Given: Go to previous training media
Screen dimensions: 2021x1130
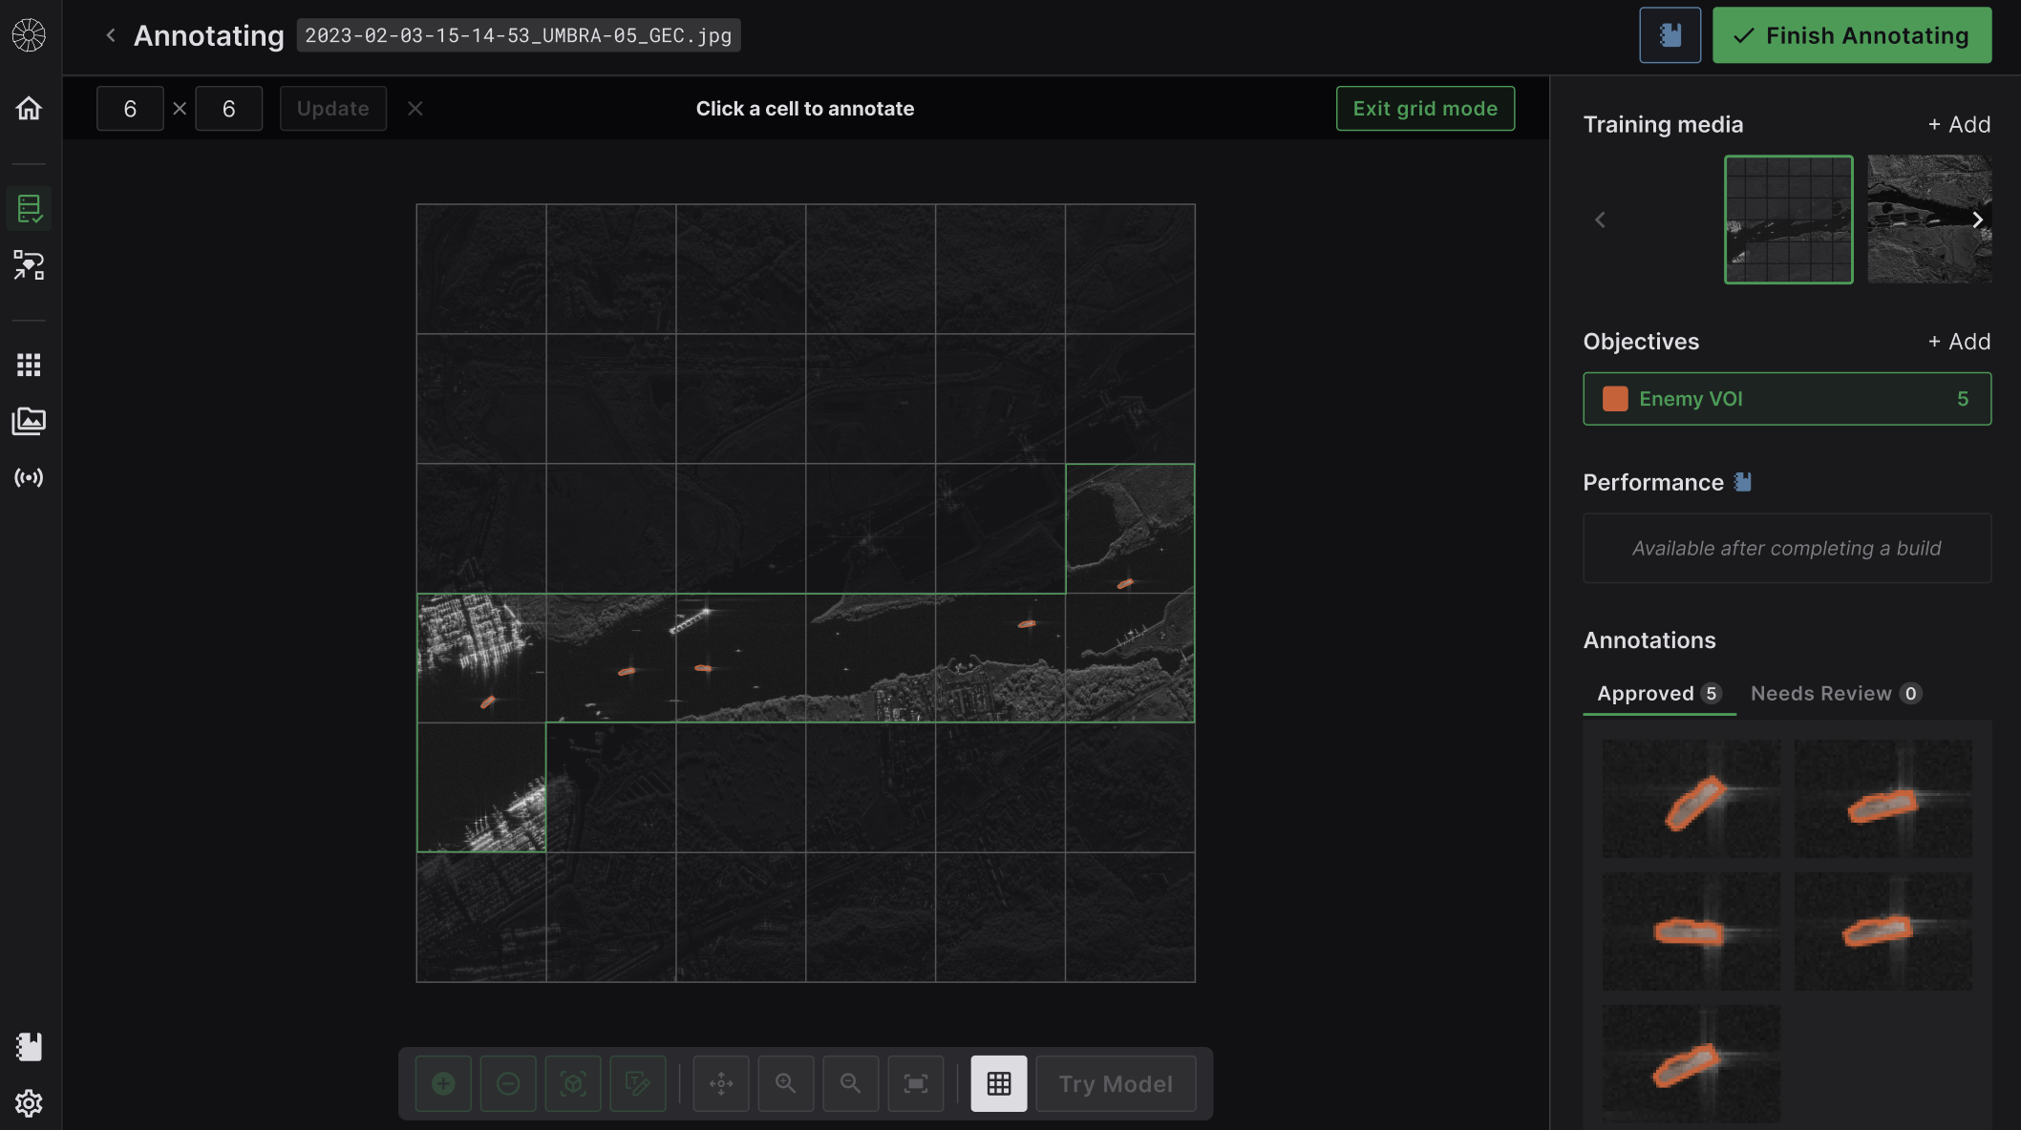Looking at the screenshot, I should [x=1600, y=220].
